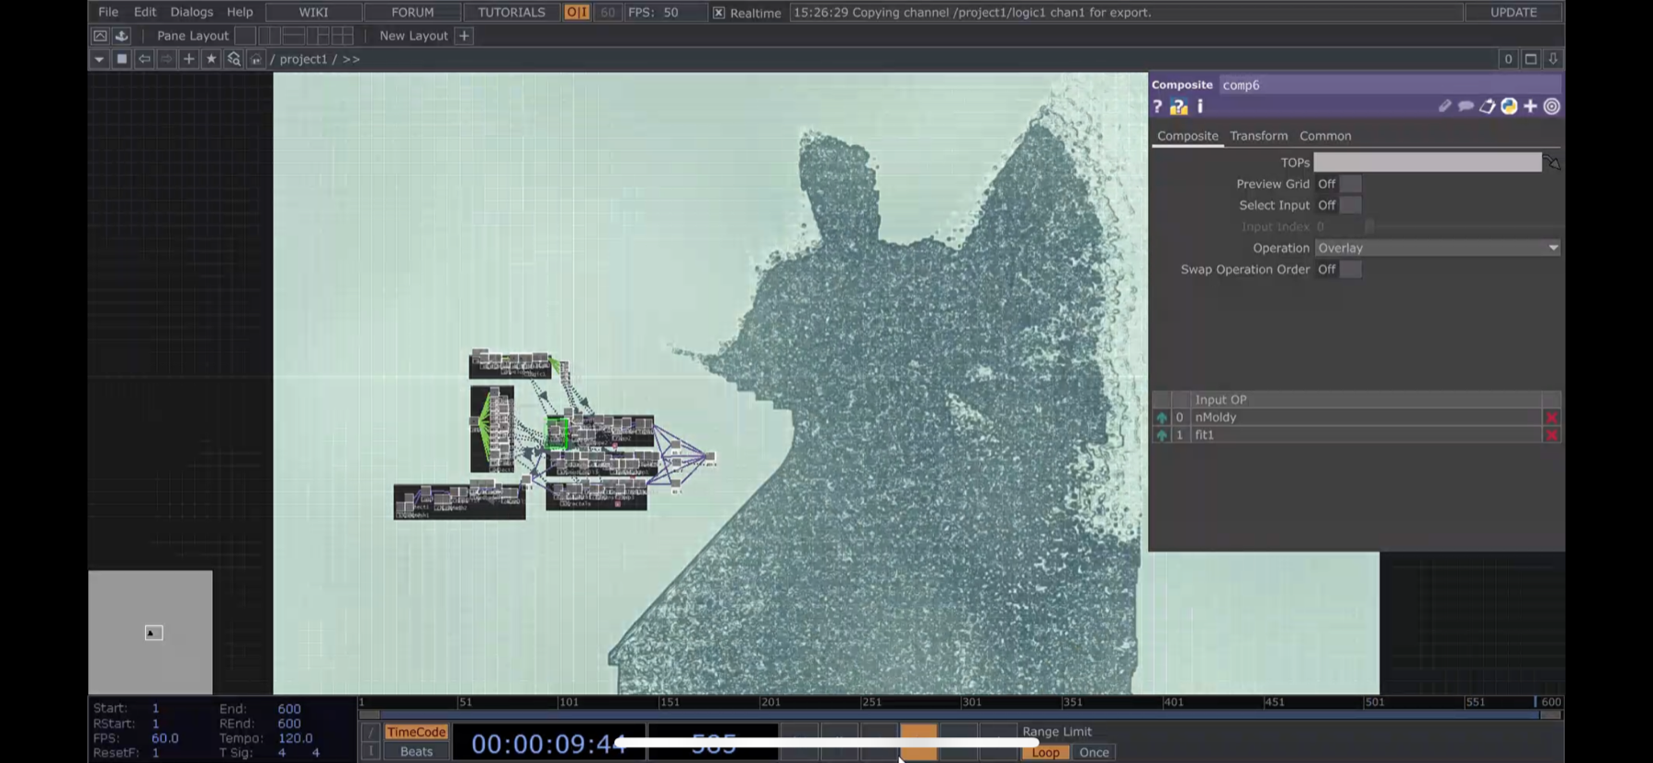Open the Operation Overlay dropdown
Screen dimensions: 1653x763
[x=1437, y=248]
